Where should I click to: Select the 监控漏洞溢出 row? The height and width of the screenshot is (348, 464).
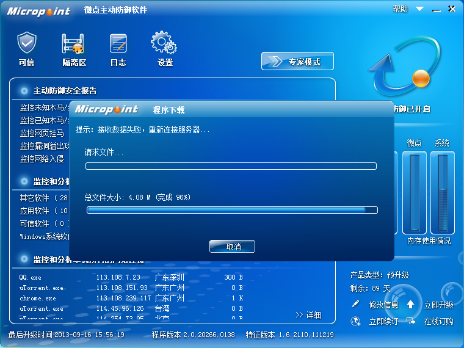click(45, 146)
